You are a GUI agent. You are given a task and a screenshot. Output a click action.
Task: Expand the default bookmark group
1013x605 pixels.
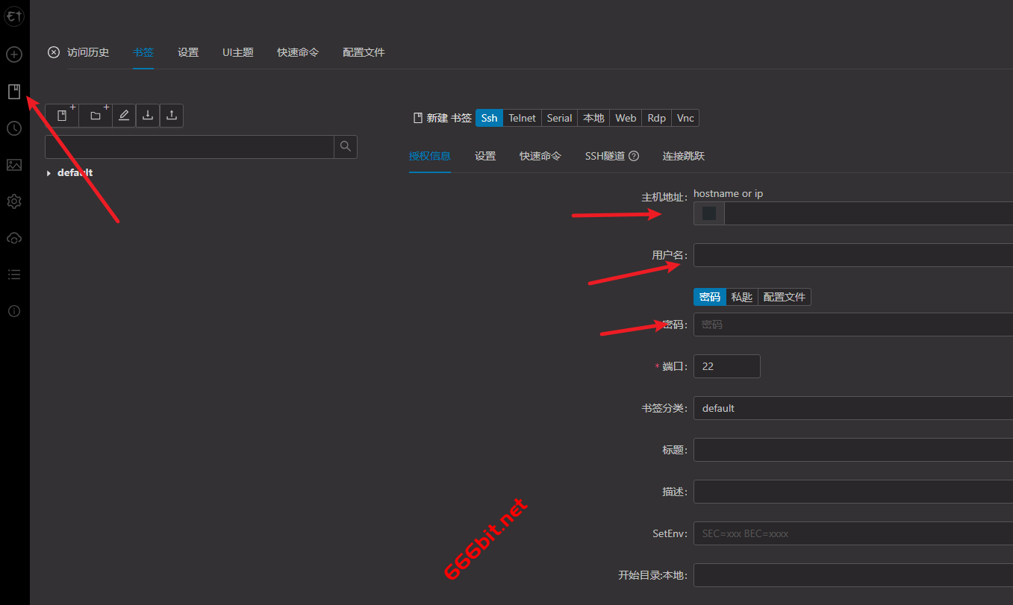tap(49, 173)
